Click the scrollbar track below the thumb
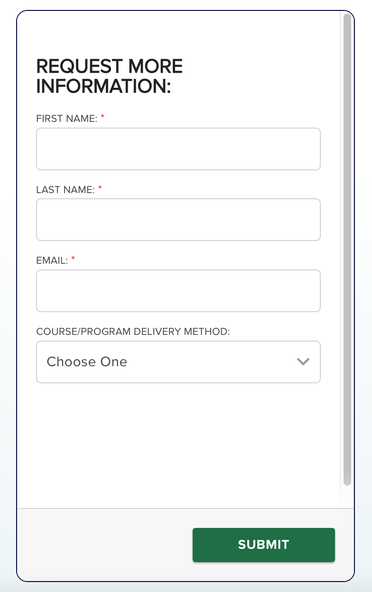The image size is (372, 592). [347, 496]
